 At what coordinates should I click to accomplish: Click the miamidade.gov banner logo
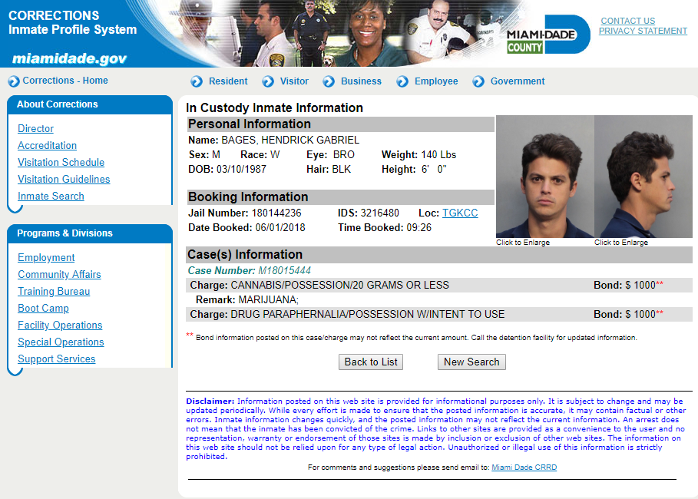[x=69, y=59]
